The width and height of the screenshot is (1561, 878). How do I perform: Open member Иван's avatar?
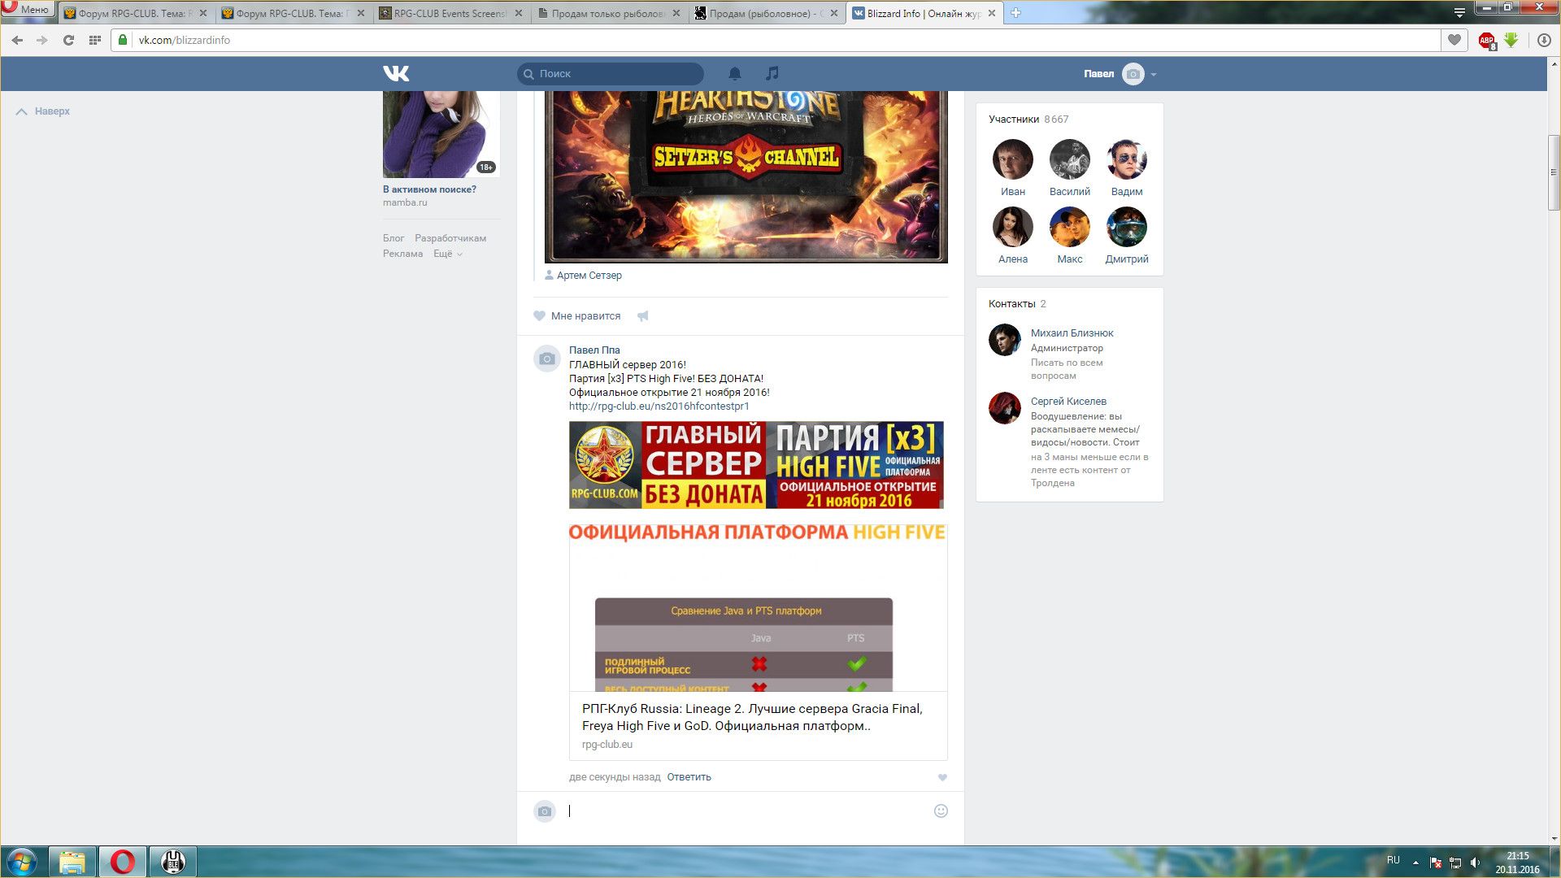coord(1012,159)
